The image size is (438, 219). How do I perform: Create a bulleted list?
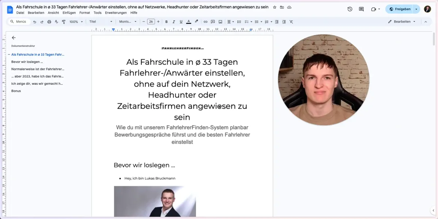pos(256,22)
